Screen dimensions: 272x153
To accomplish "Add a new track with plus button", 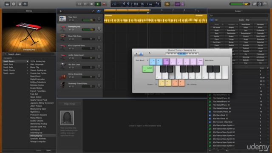I will 60,11.
